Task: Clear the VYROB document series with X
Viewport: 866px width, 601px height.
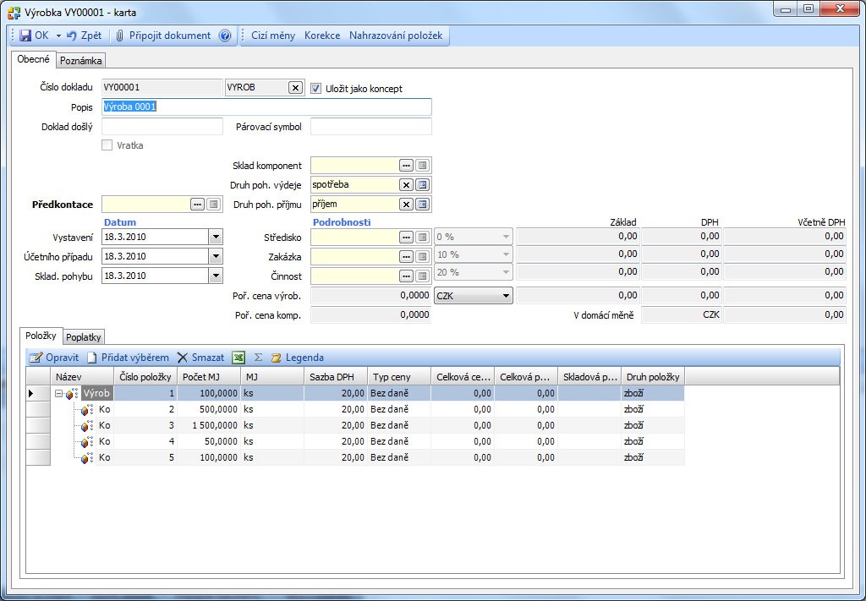Action: 295,87
